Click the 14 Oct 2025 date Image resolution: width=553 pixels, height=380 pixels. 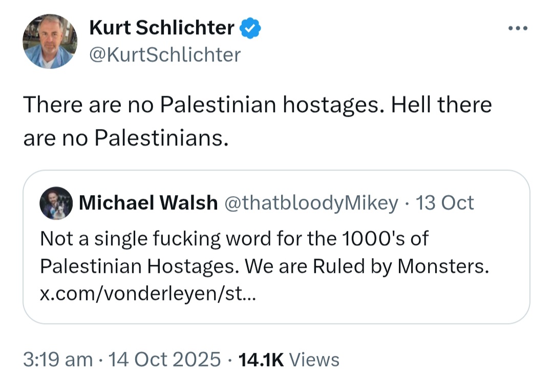tap(164, 359)
